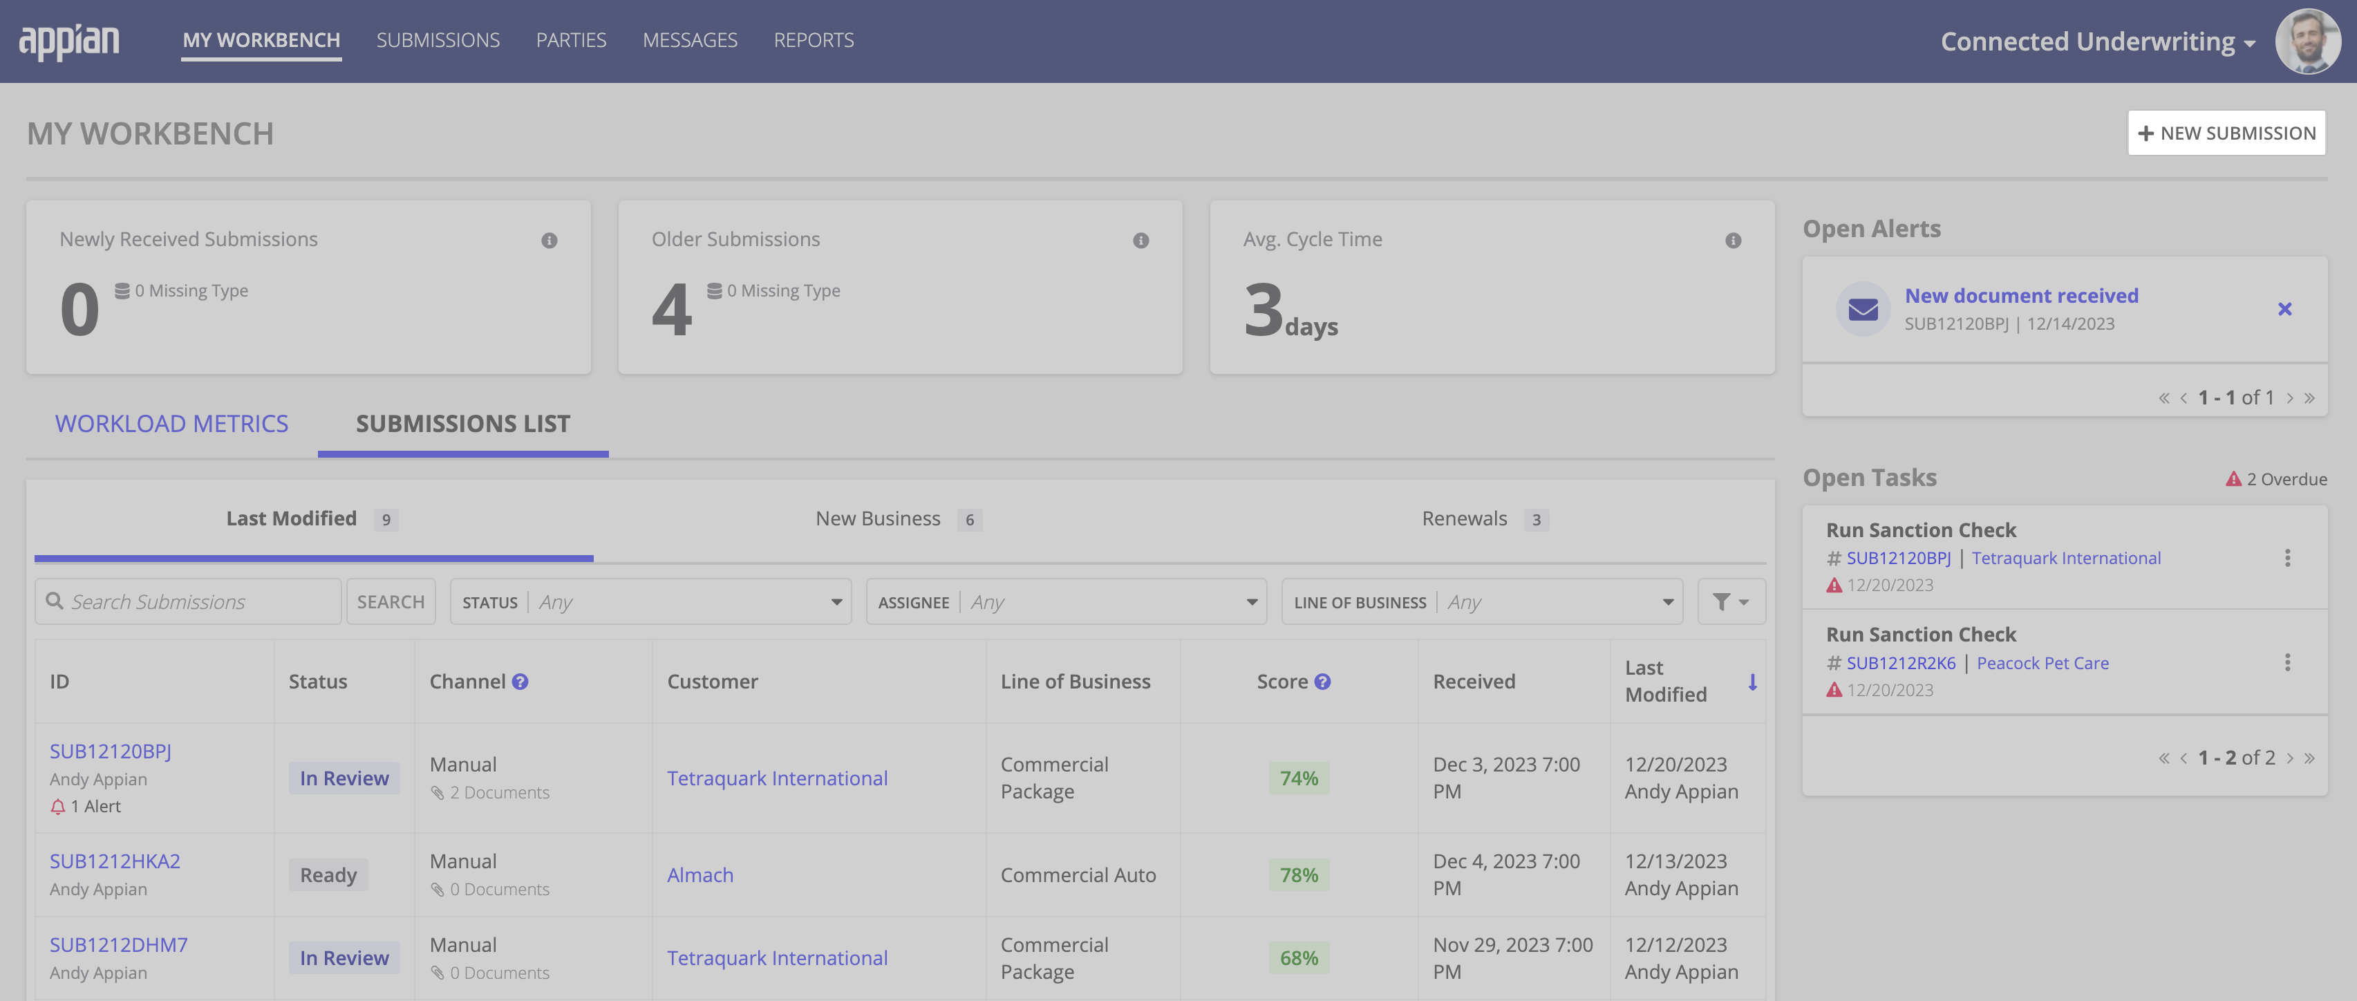Open Channel column help icon

tap(520, 682)
